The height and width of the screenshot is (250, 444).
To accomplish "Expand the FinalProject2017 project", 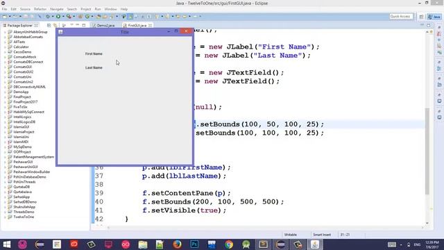I will 5,102.
